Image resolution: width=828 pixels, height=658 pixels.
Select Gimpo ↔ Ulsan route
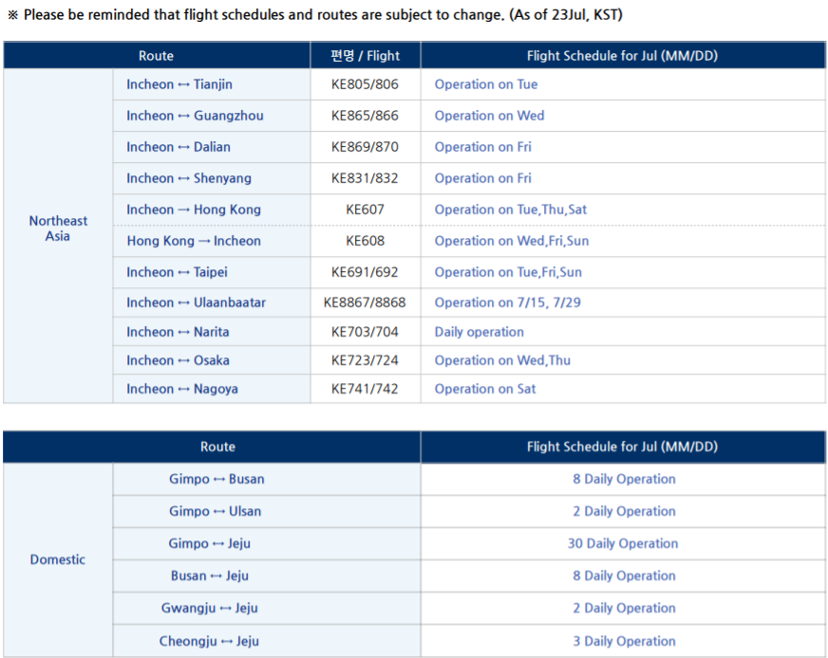tap(215, 511)
